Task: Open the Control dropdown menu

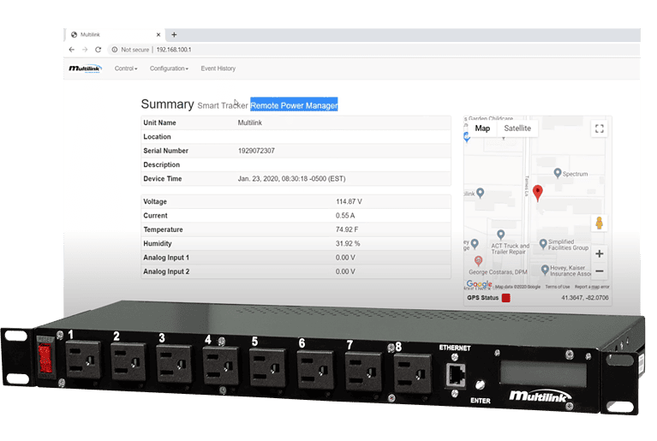Action: click(126, 69)
